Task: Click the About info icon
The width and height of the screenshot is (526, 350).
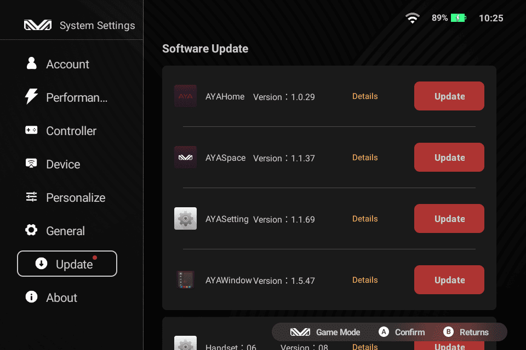Action: pyautogui.click(x=32, y=297)
